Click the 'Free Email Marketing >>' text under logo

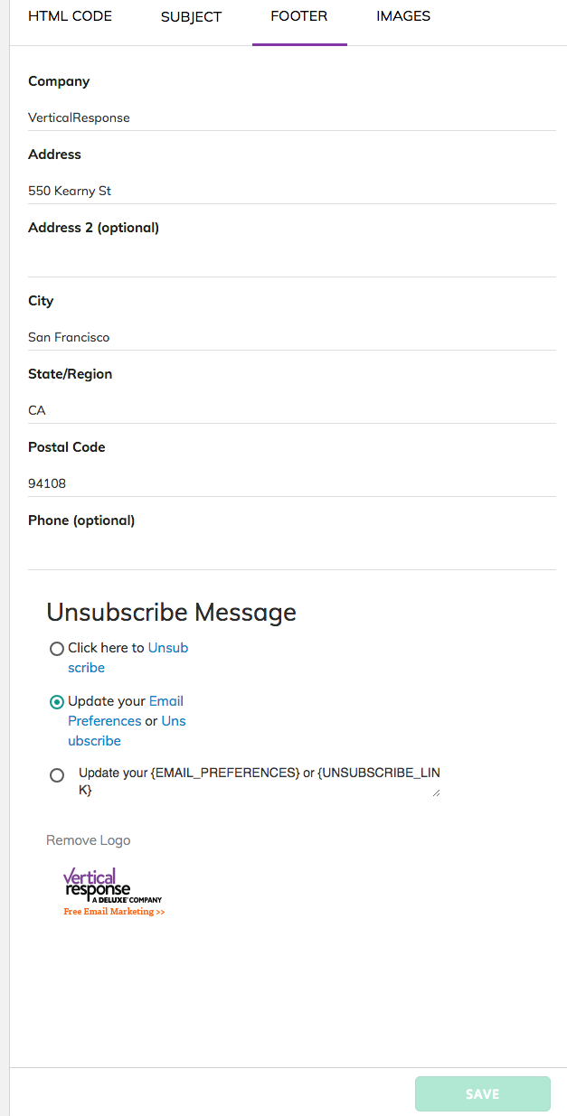(x=114, y=912)
